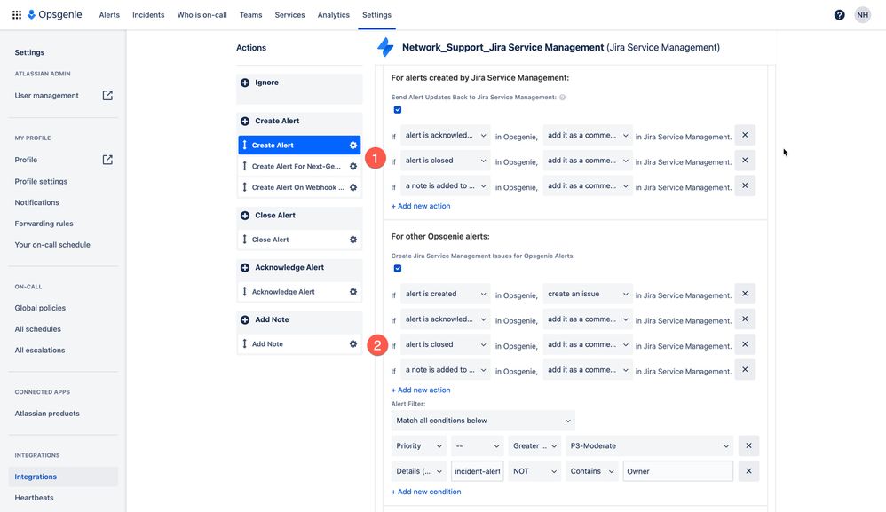
Task: Open All escalations in the sidebar
Action: 40,350
